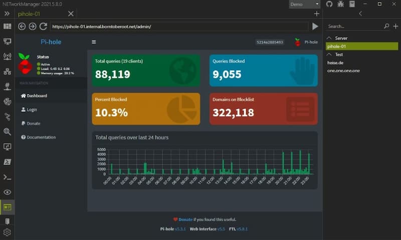
Task: Add a new web console tab
Action: tap(317, 13)
